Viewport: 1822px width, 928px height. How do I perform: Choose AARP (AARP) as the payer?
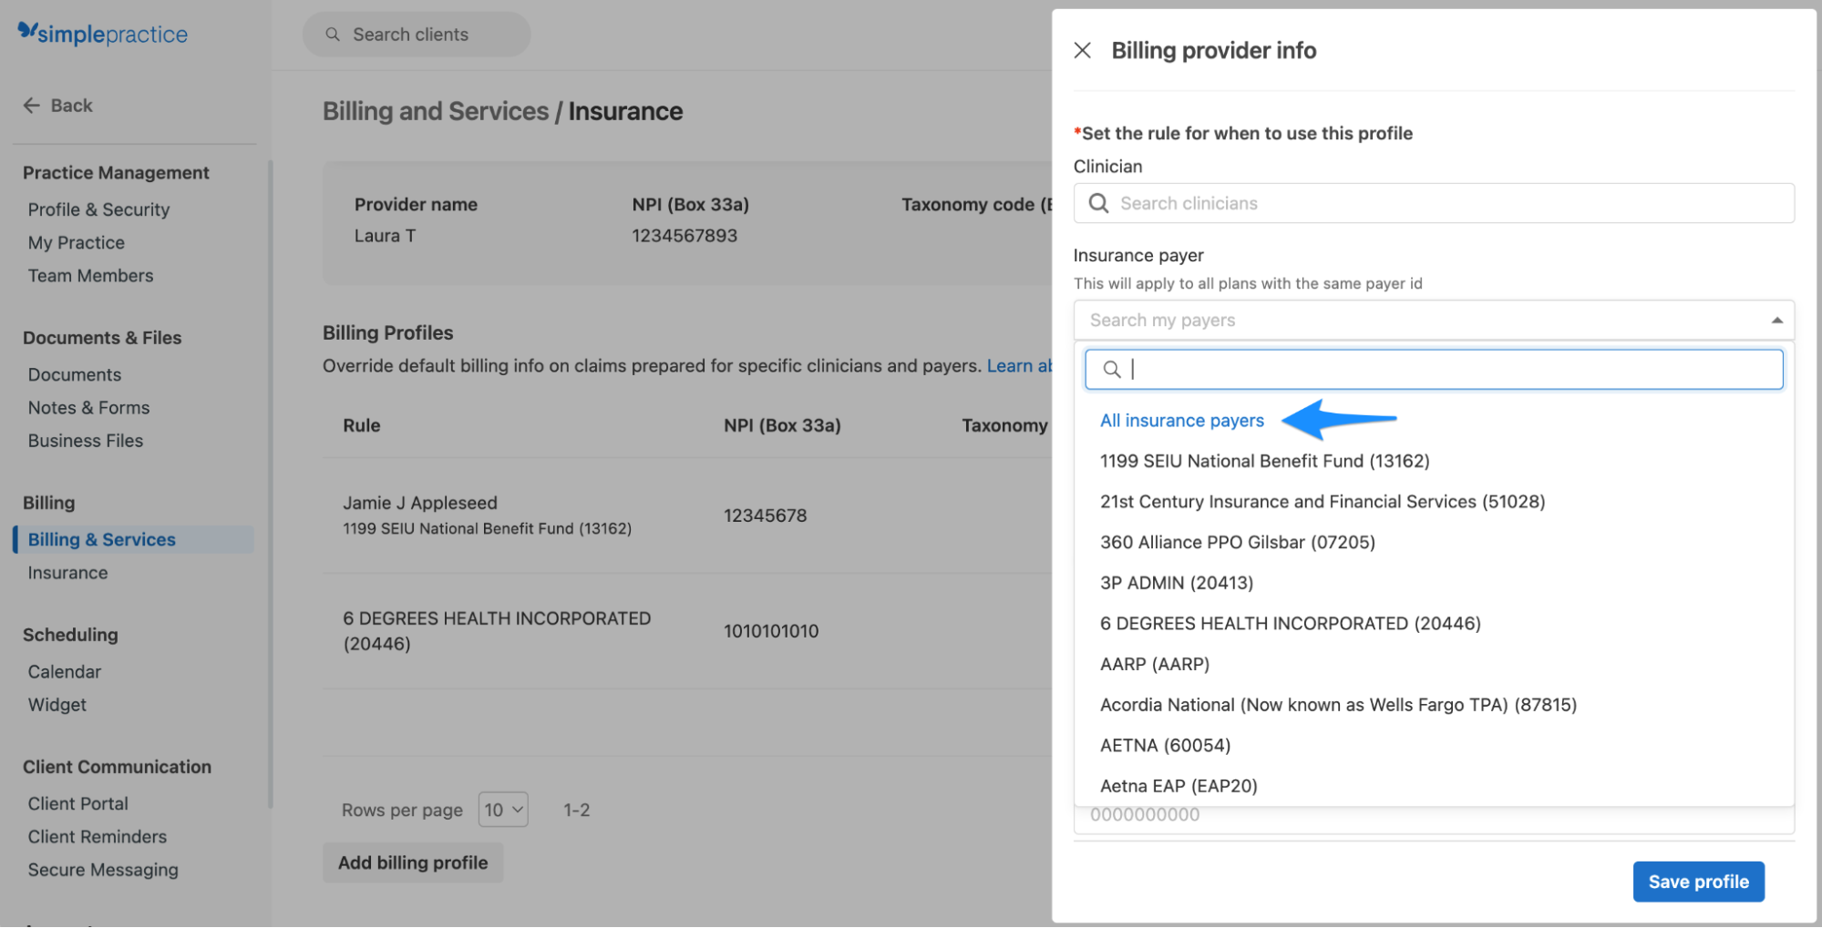pos(1153,663)
